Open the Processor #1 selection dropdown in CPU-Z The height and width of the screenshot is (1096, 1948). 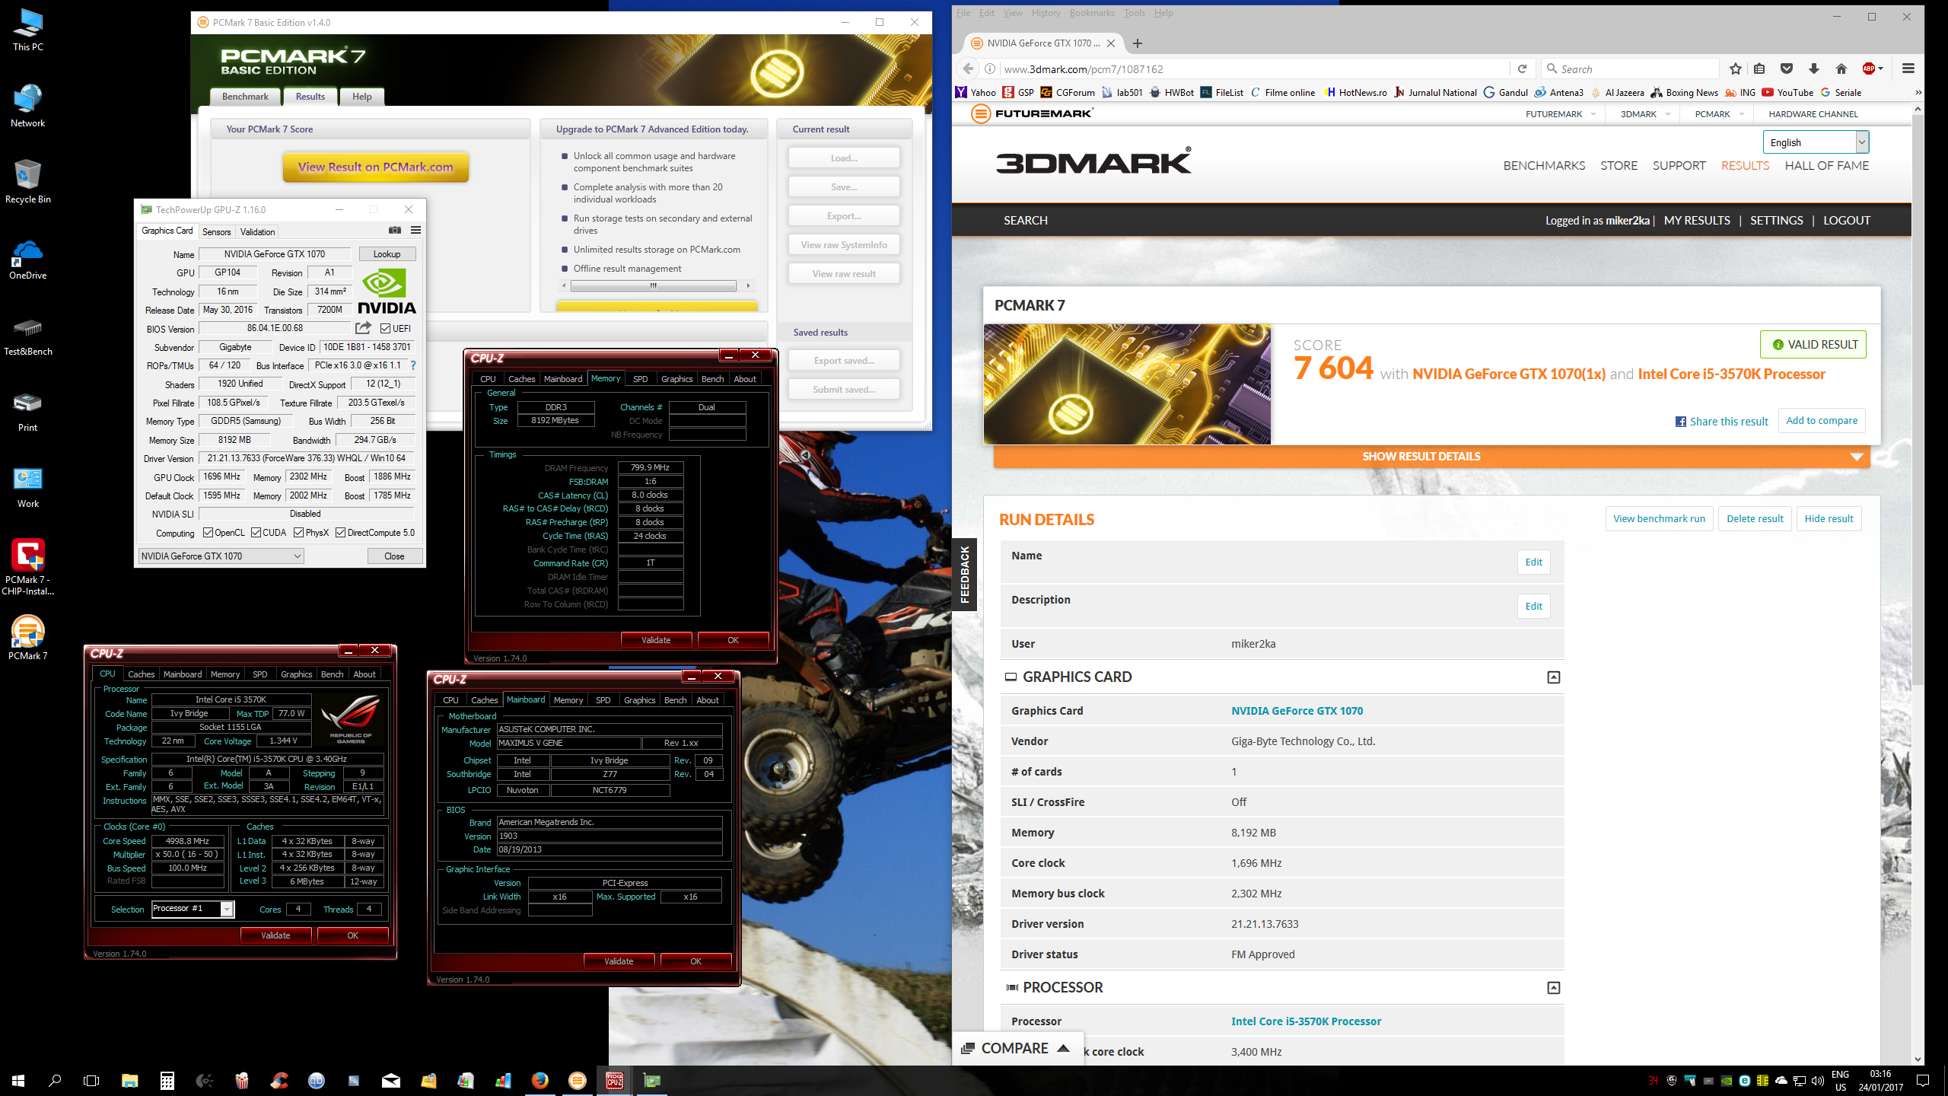pos(193,909)
